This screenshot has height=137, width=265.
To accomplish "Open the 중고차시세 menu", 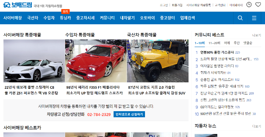I will pyautogui.click(x=85, y=18).
